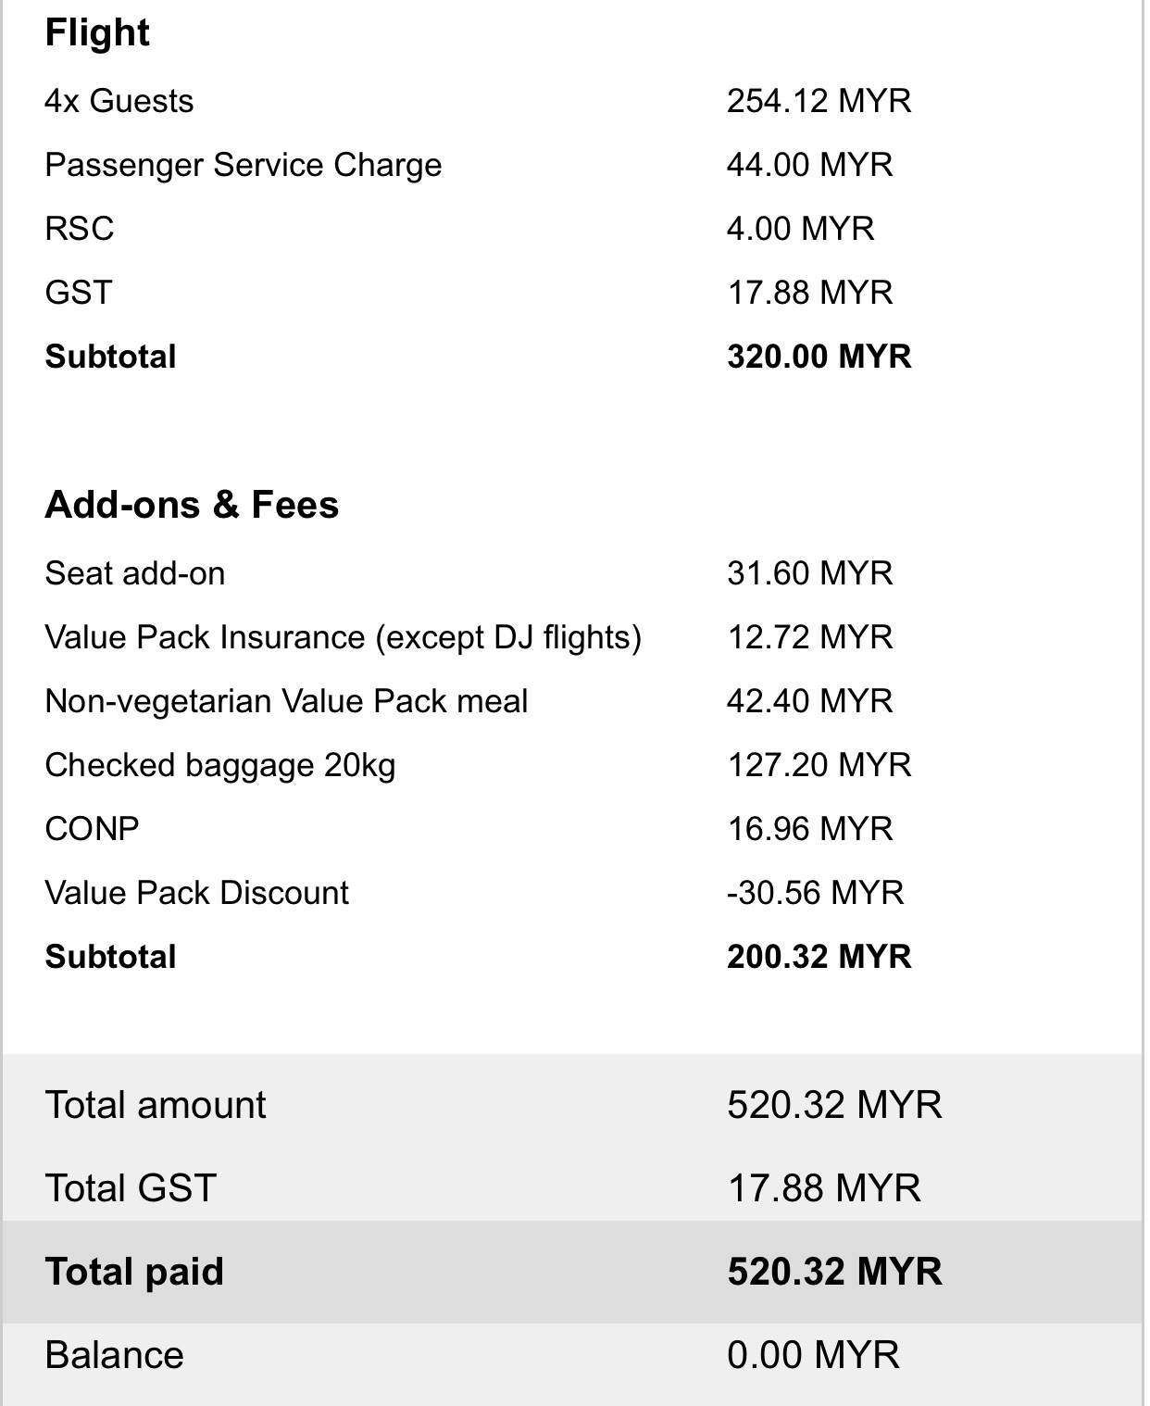The image size is (1150, 1406).
Task: Select the Seat add-on row label
Action: pyautogui.click(x=135, y=573)
